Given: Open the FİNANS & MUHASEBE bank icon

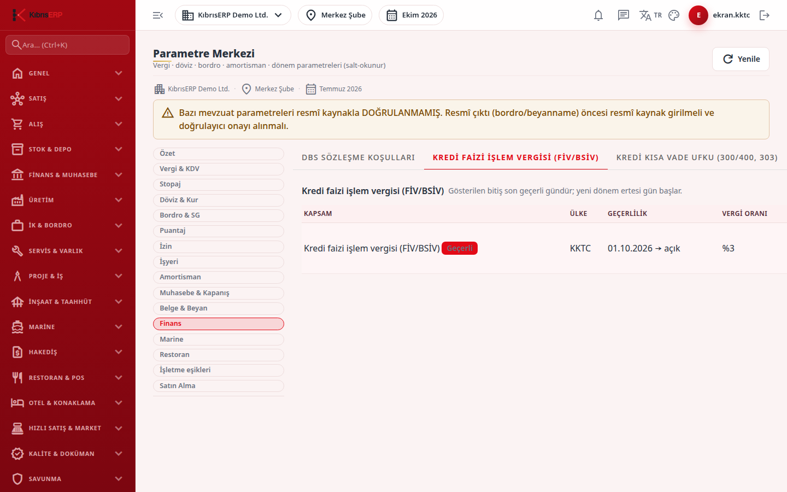Looking at the screenshot, I should click(x=17, y=175).
